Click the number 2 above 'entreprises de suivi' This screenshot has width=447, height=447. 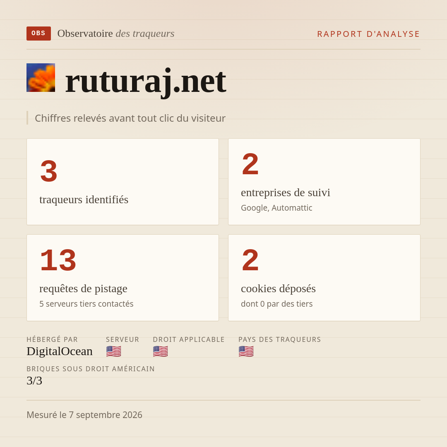[250, 164]
